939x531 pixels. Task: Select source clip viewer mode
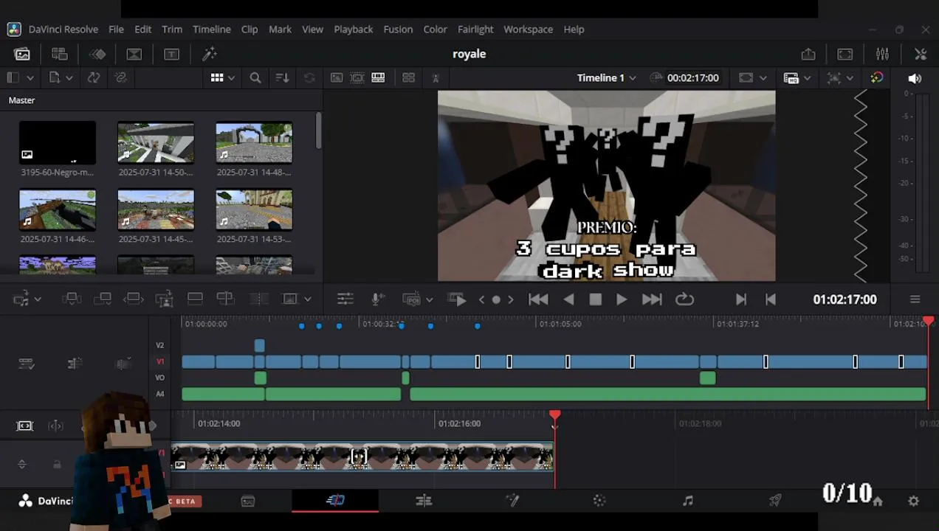[337, 77]
